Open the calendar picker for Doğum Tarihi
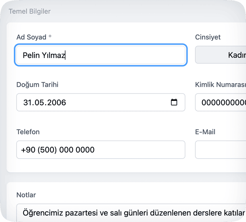The image size is (246, 222). point(174,102)
